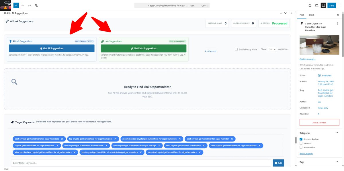Click the 'Add Category' link
The image size is (344, 171).
[x=306, y=153]
